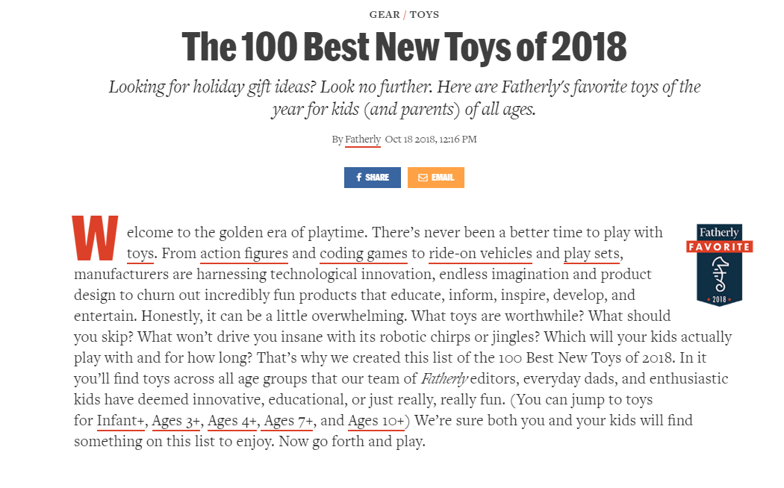
Task: Click the Facebook icon on the Share button
Action: point(359,177)
